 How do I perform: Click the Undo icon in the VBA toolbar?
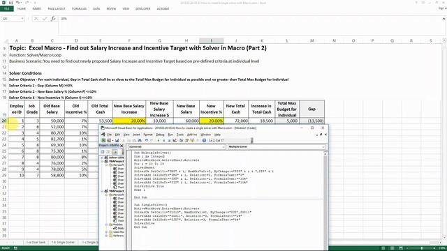pos(147,140)
